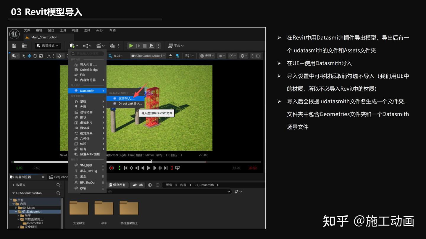
Task: Click the Fab button in content browser
Action: point(138,185)
